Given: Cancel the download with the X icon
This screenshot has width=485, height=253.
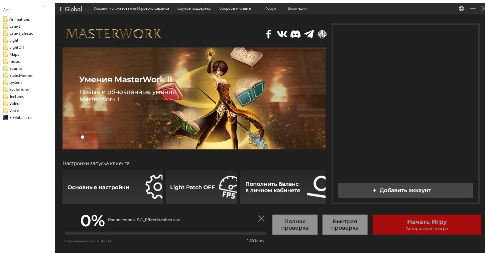Looking at the screenshot, I should coord(261,219).
